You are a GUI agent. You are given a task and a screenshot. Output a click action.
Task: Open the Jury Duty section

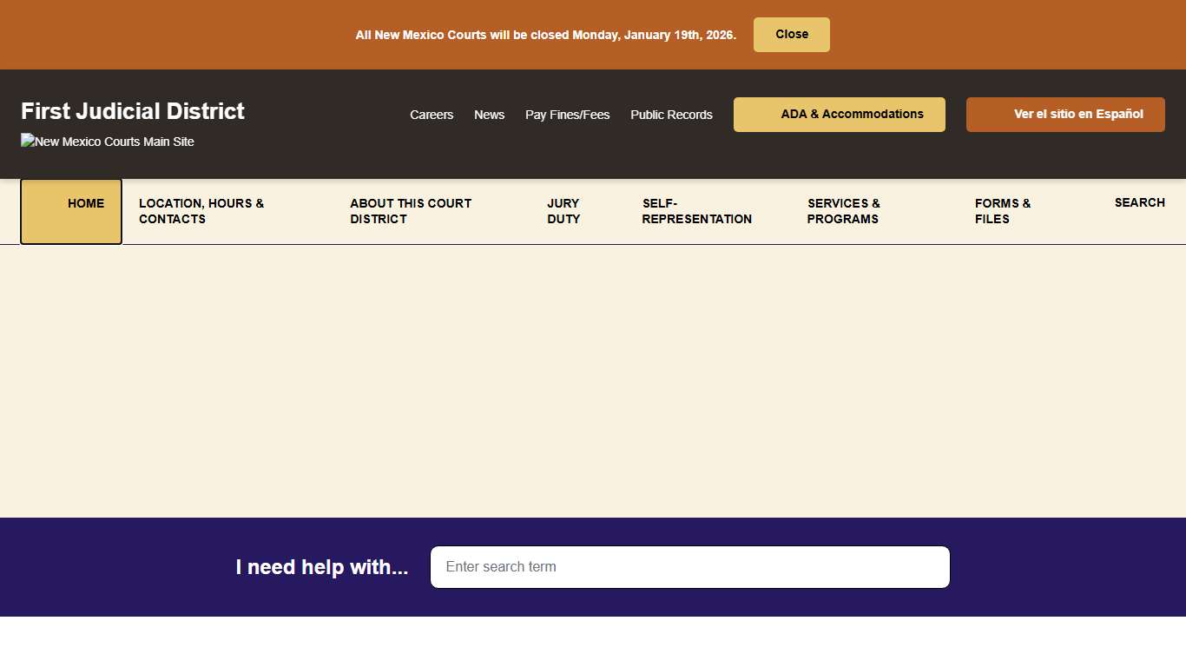563,211
